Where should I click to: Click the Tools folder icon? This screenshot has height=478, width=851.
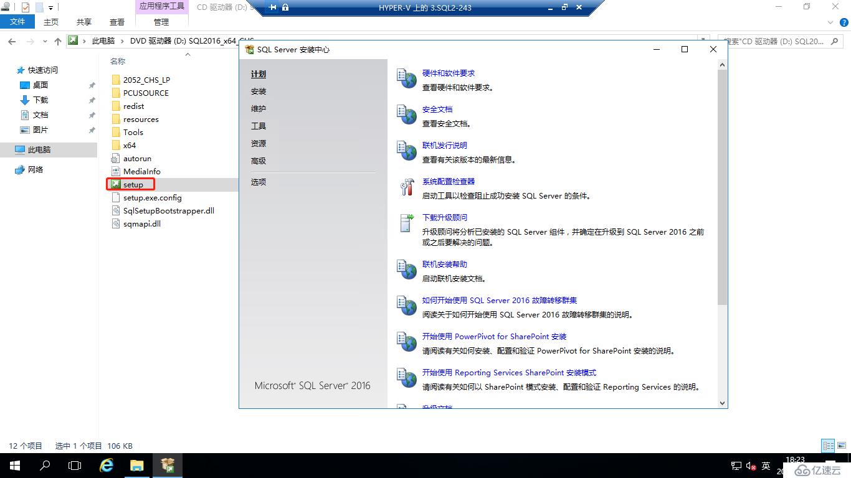(x=116, y=132)
